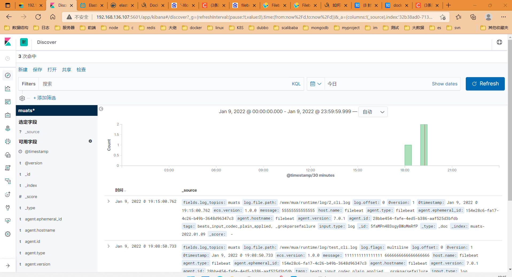The image size is (512, 277).
Task: Open a new browser tab
Action: coord(448,5)
